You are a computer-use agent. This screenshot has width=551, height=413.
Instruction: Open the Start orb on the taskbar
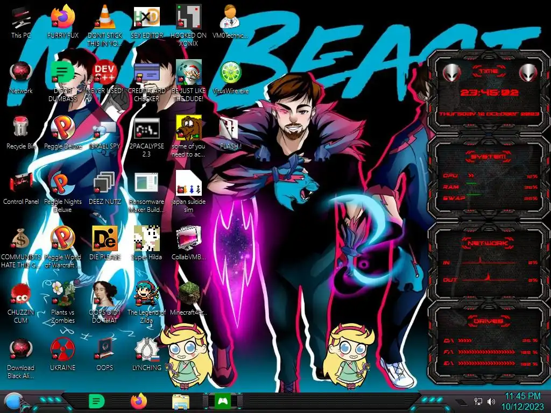(x=13, y=402)
